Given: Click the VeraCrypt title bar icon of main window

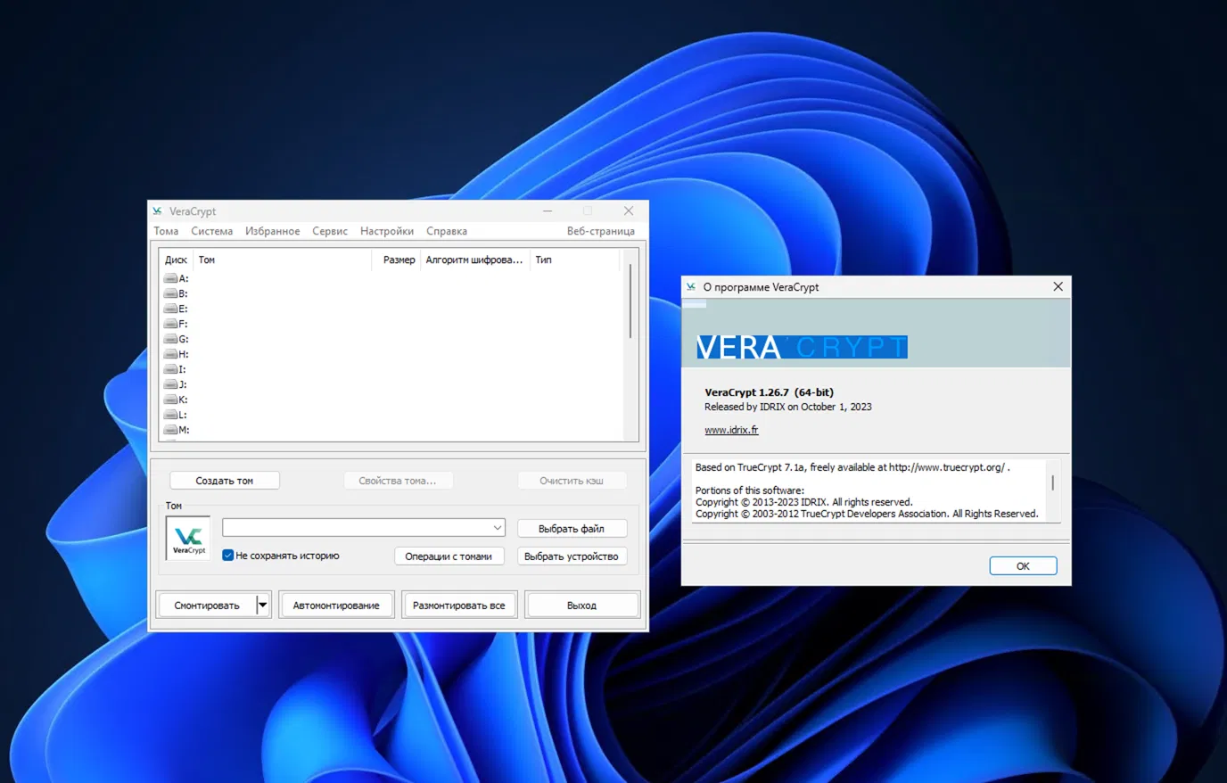Looking at the screenshot, I should point(157,211).
